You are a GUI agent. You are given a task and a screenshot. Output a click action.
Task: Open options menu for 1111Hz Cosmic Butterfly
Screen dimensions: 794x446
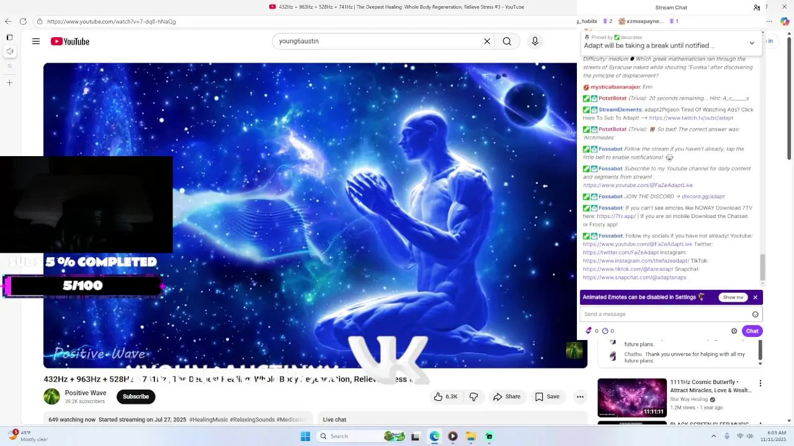tap(761, 383)
